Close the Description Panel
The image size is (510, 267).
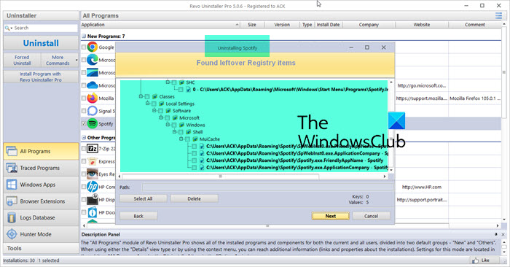coord(503,234)
